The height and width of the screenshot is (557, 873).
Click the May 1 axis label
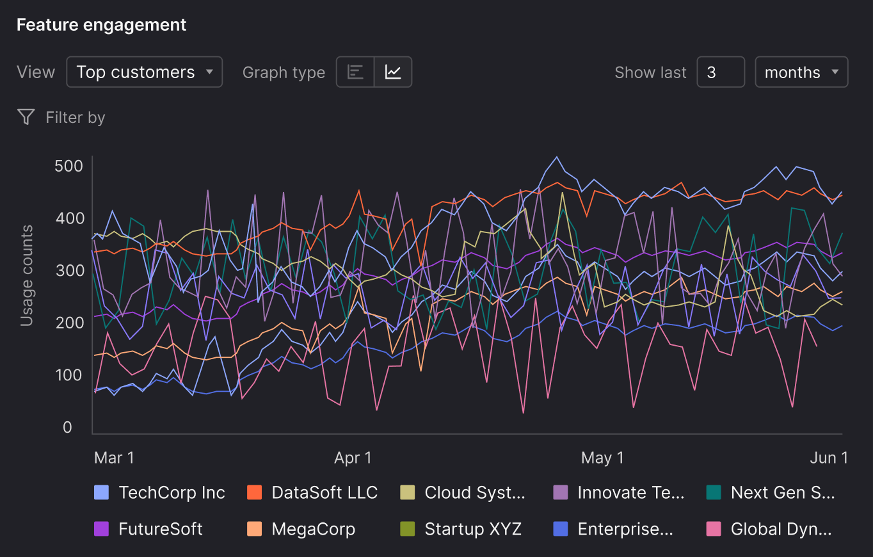pos(602,458)
